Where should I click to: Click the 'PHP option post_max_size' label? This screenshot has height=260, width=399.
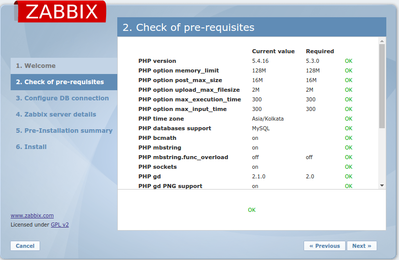pos(180,80)
